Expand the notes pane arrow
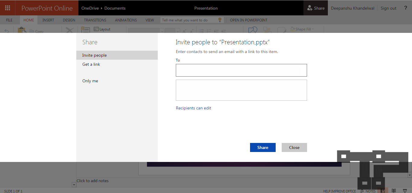 (x=74, y=185)
